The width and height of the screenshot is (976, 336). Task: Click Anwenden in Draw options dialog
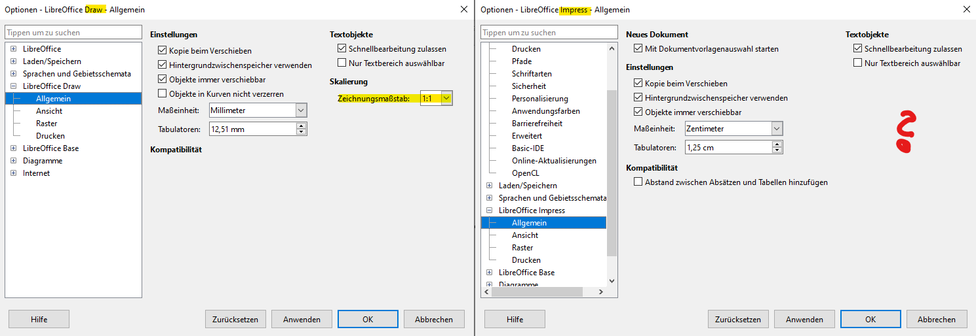tap(302, 319)
